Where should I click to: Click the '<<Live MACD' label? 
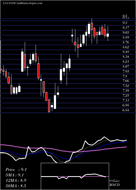(115, 183)
